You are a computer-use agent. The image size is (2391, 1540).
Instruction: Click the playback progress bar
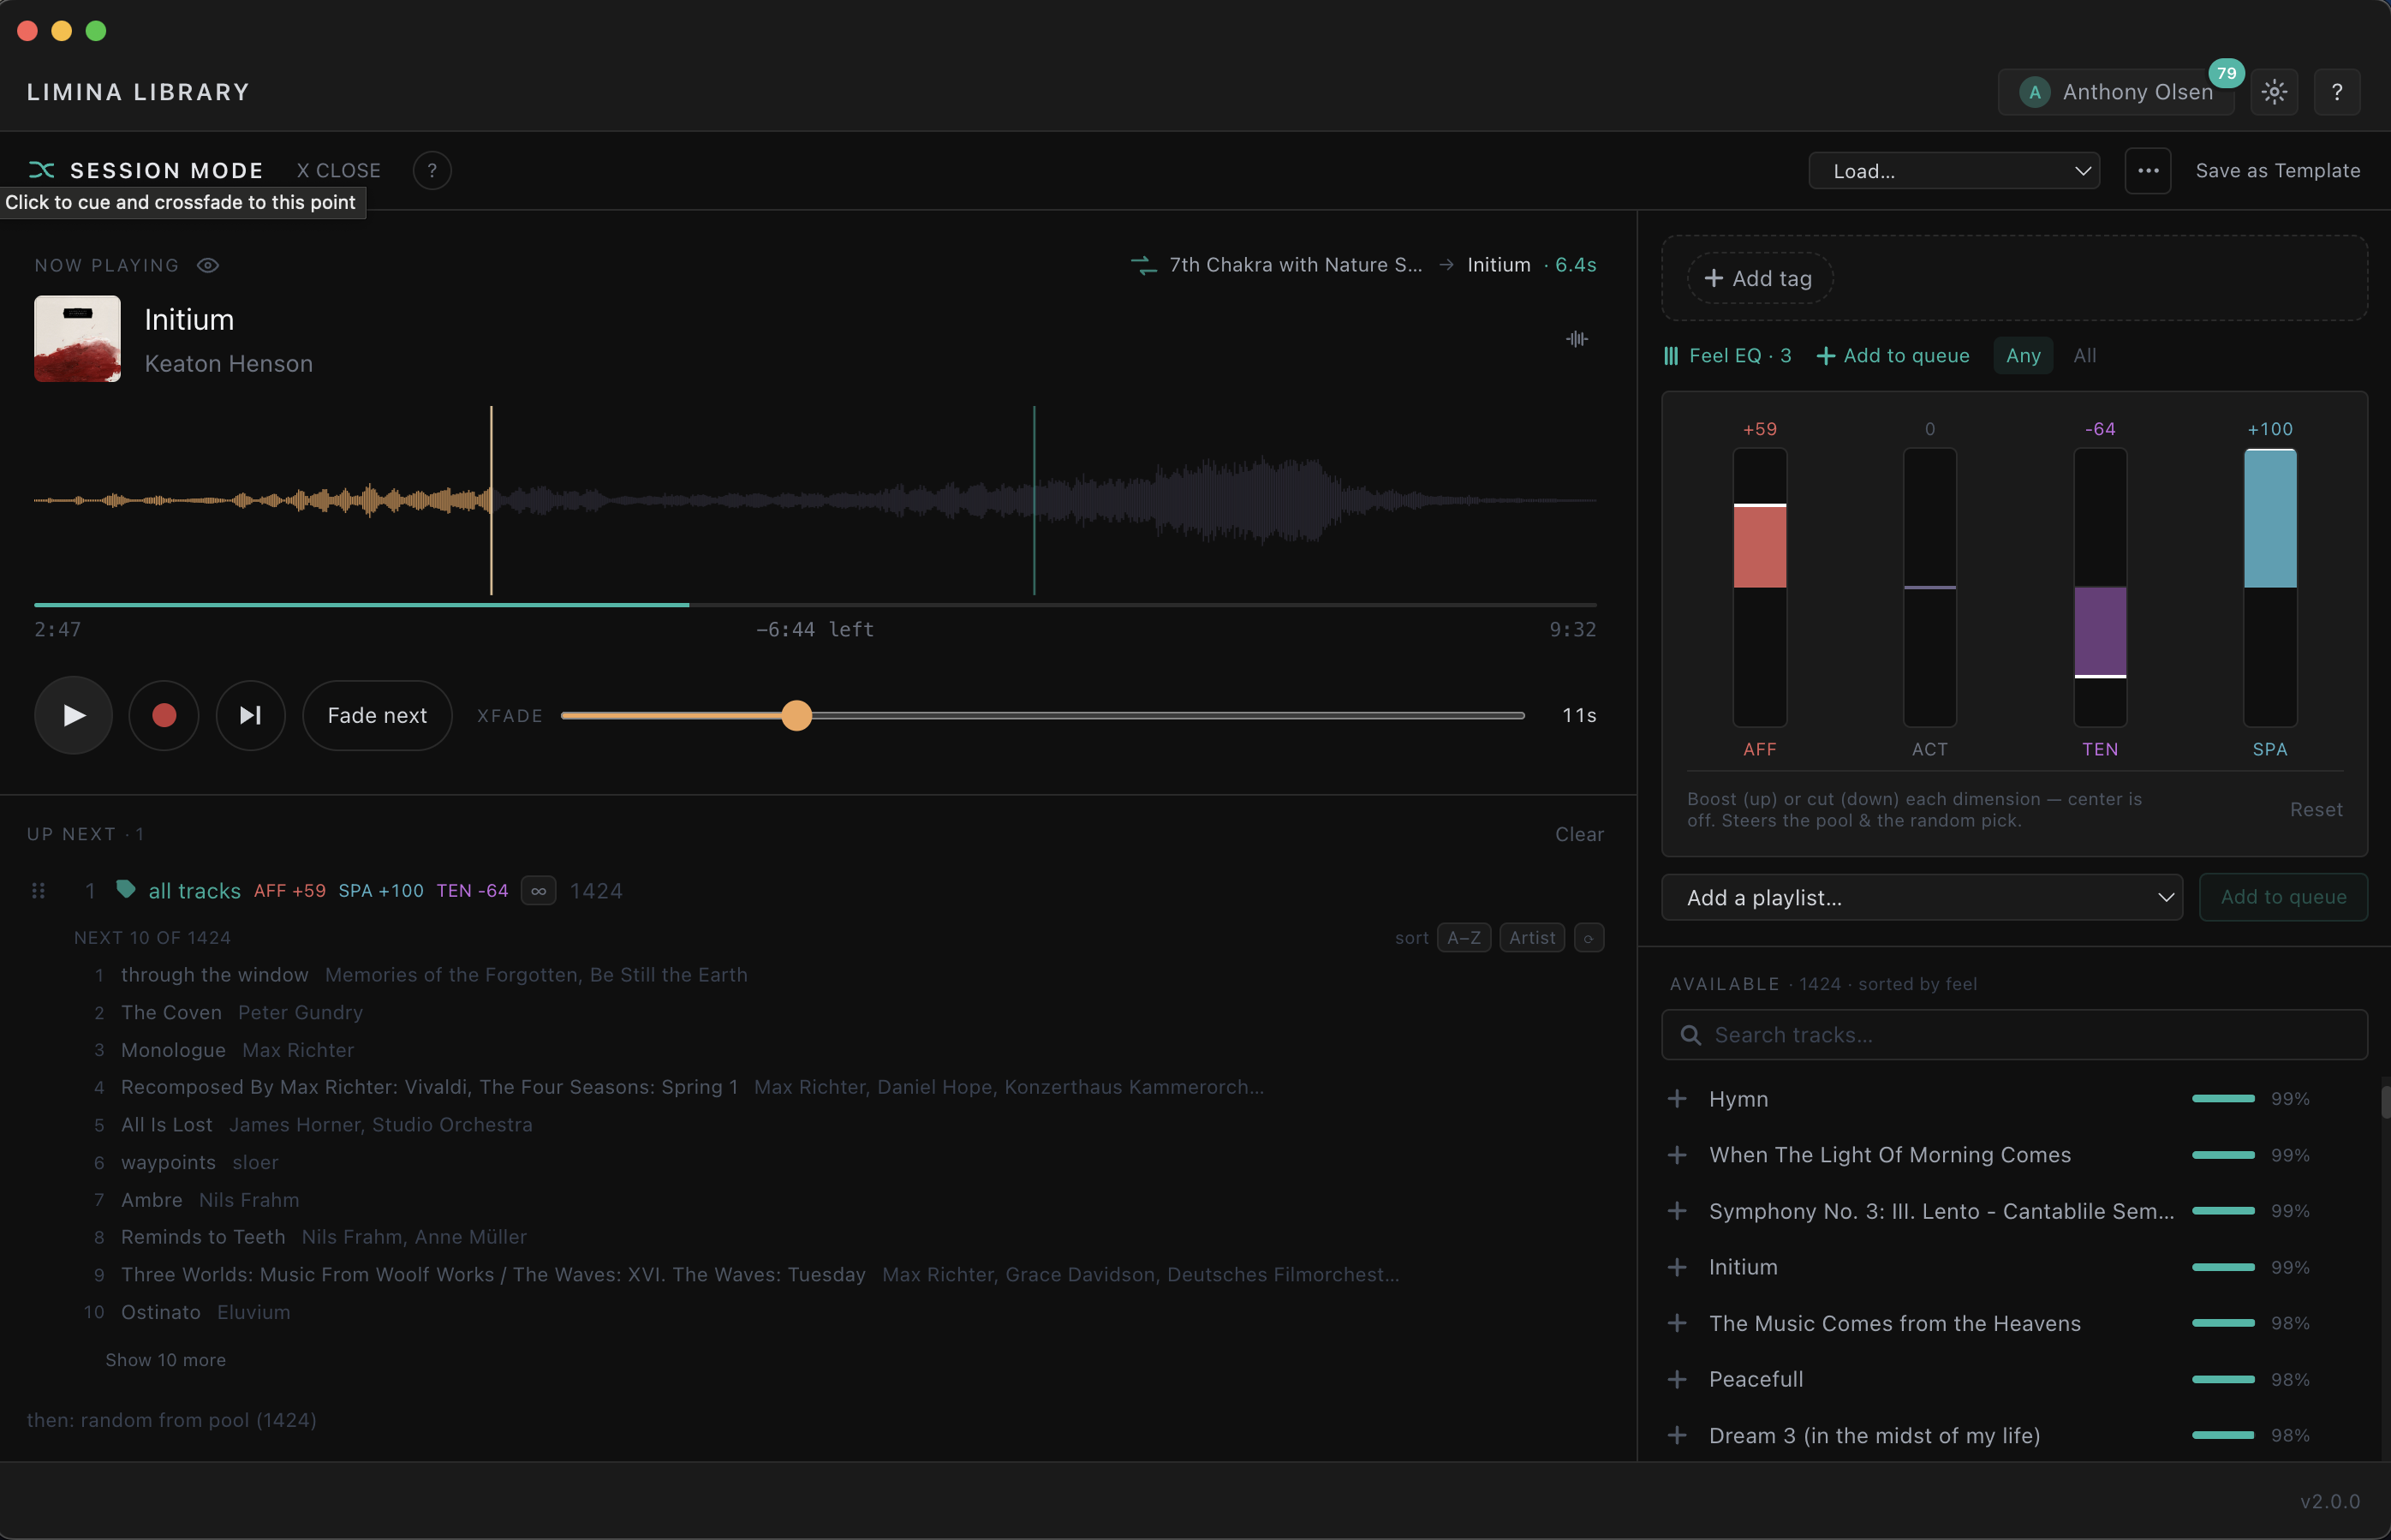coord(814,605)
